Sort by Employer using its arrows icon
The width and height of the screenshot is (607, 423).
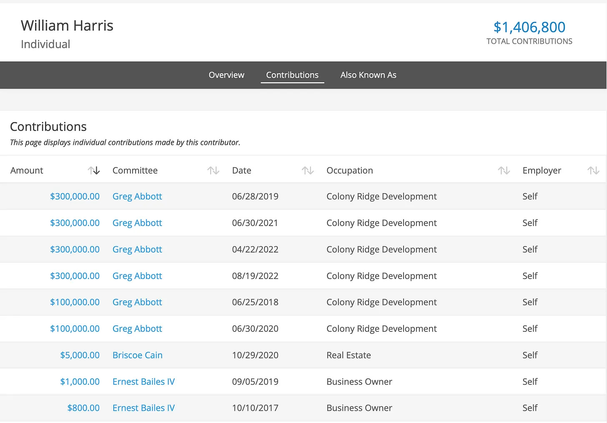[x=593, y=170]
